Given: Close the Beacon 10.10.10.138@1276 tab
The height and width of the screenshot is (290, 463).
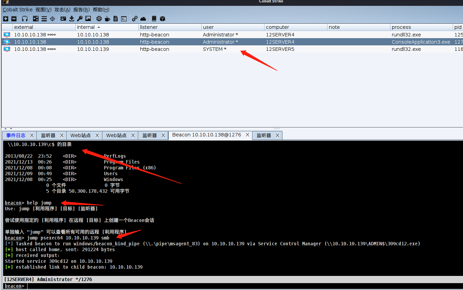Looking at the screenshot, I should (x=247, y=135).
